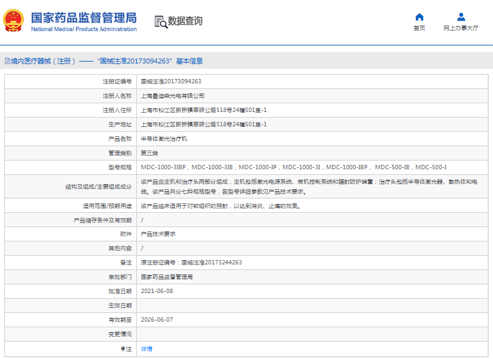Click the home house icon

[420, 17]
